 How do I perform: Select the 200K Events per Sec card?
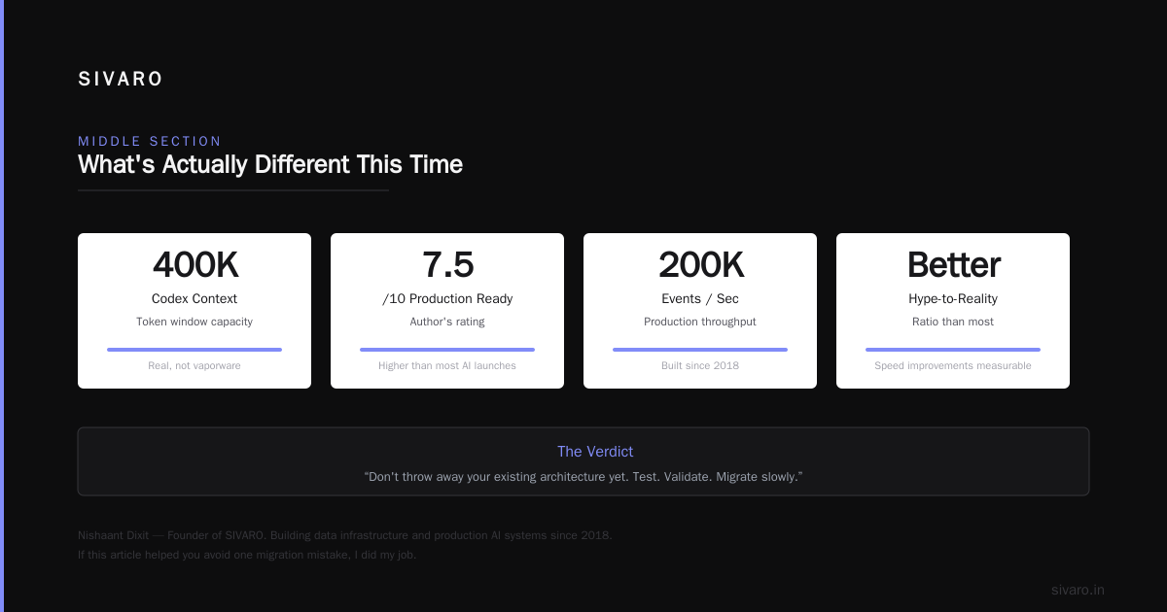click(x=700, y=311)
